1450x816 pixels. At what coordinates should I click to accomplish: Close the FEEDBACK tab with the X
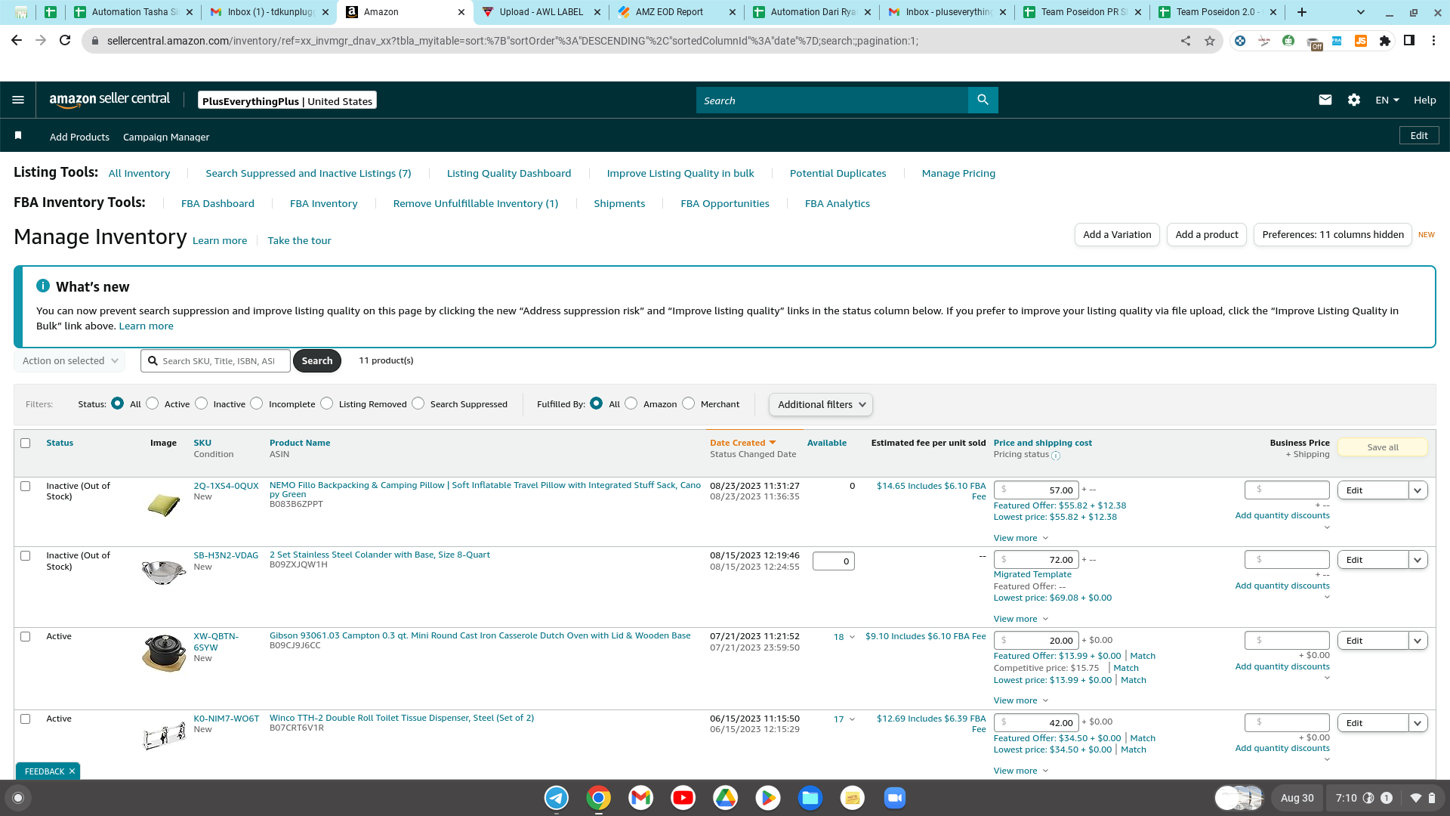point(72,771)
